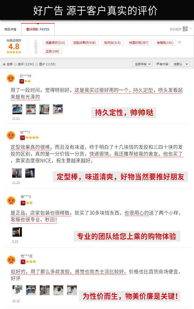The image size is (194, 309).
Task: Select the 图片 (1153) radio button
Action: click(36, 64)
